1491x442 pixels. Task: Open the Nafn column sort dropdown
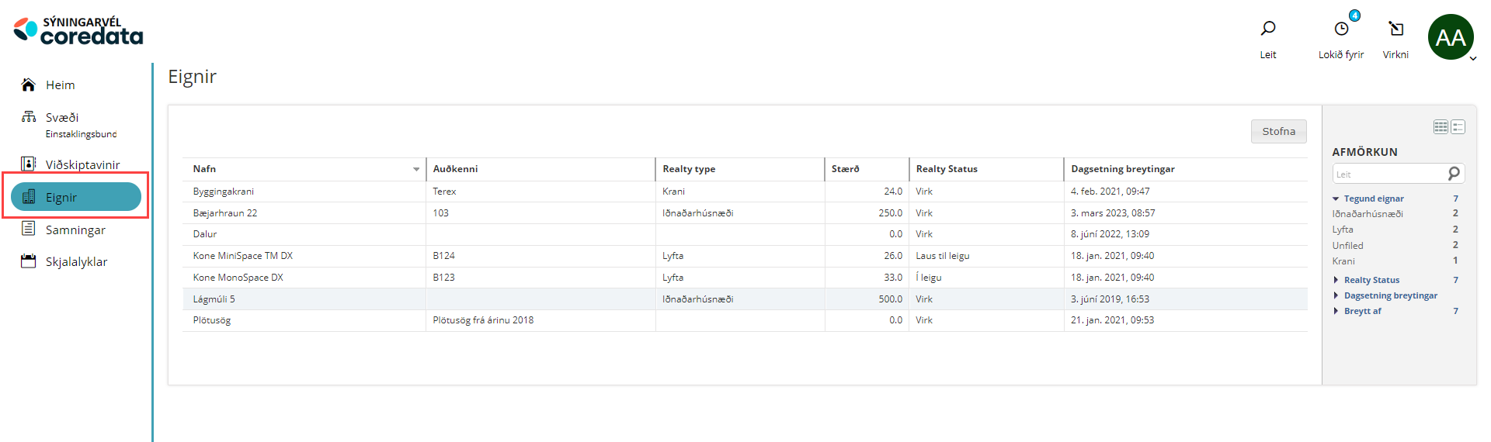click(416, 169)
